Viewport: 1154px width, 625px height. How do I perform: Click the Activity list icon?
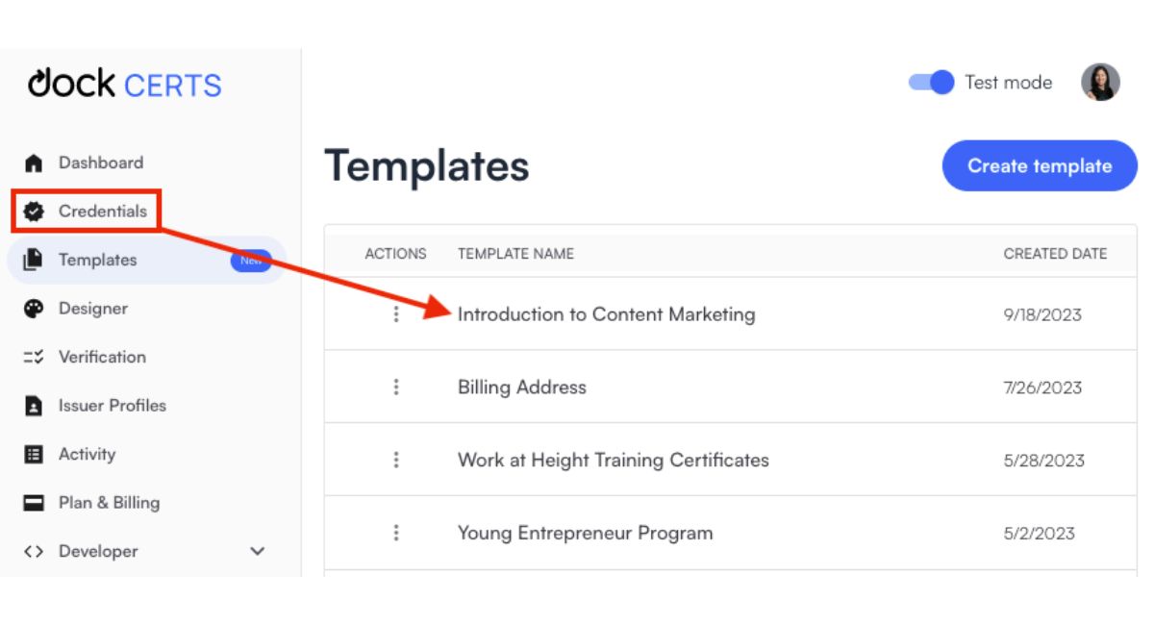tap(34, 455)
